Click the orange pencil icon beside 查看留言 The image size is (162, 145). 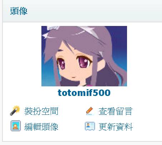click(x=90, y=111)
